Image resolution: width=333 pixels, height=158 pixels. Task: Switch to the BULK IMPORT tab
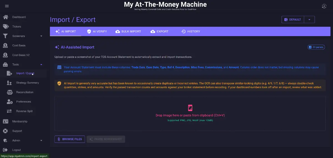[128, 31]
